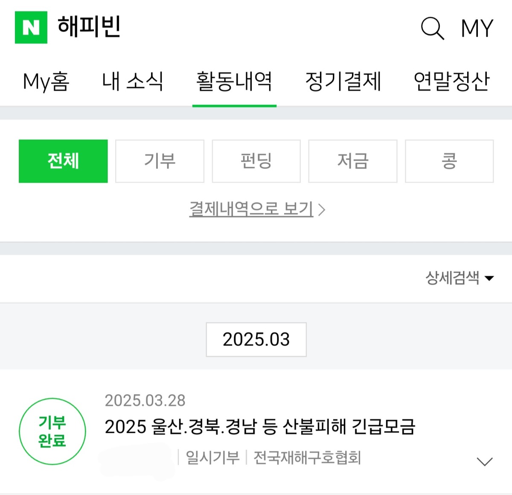Select the 전체 filter
Viewport: 512px width, 495px height.
63,161
